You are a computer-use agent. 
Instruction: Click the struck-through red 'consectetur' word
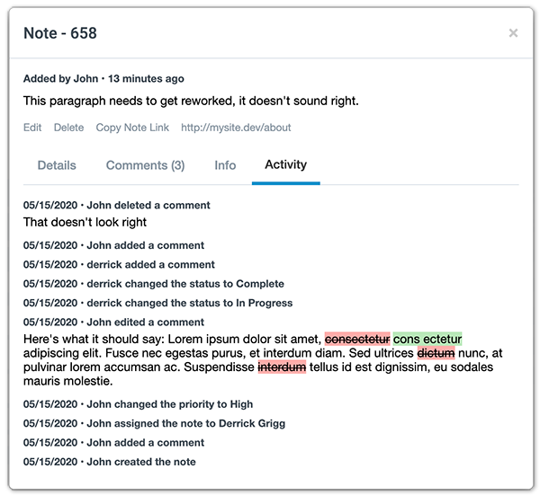[357, 340]
